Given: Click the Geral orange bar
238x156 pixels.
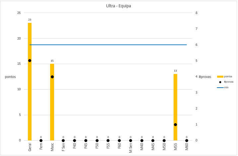Looking at the screenshot, I should [30, 82].
